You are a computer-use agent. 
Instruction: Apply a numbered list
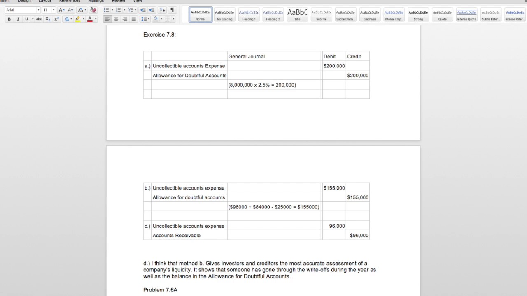tap(118, 10)
